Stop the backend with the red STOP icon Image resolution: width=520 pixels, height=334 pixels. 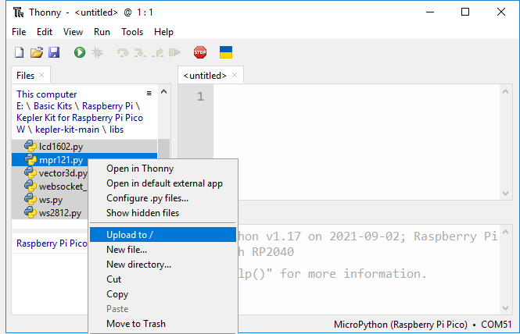click(x=200, y=52)
